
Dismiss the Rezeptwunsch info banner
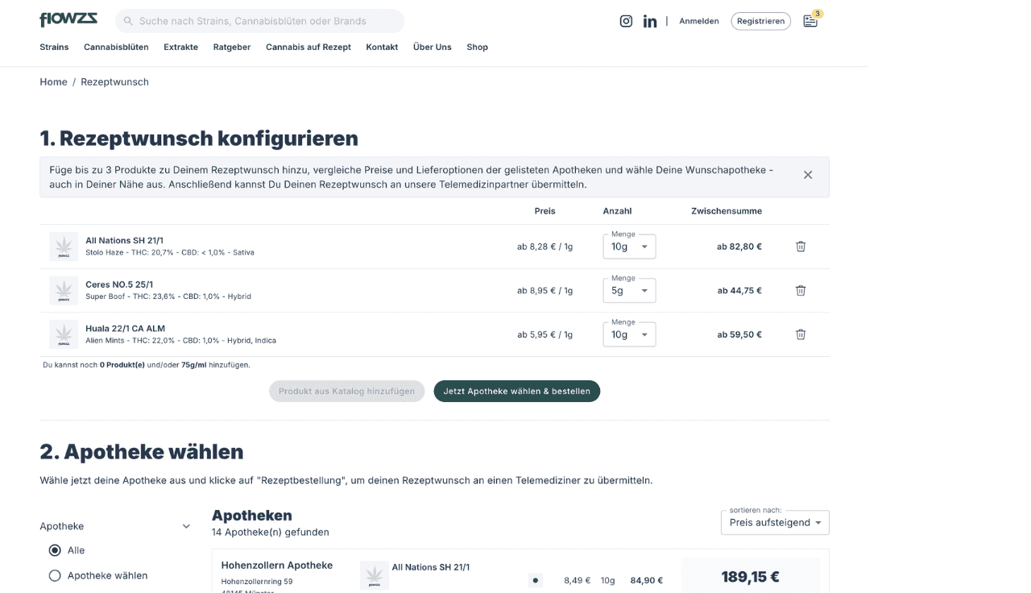pos(808,174)
